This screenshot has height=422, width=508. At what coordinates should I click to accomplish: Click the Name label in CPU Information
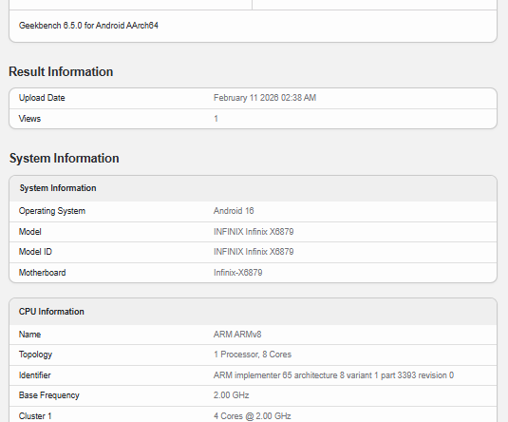tap(29, 335)
